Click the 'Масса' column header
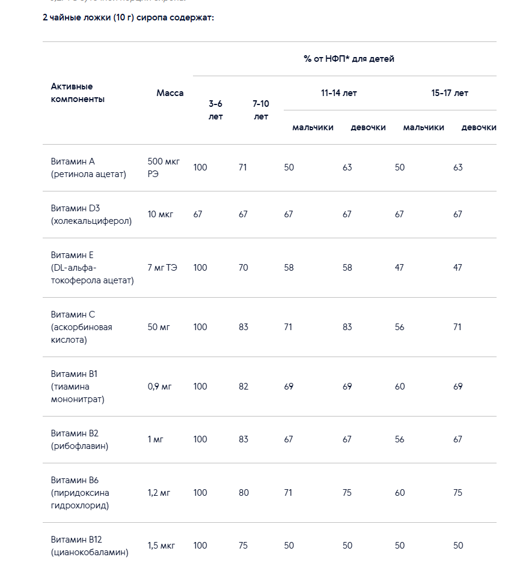Screen dimensions: 517x569 (x=170, y=93)
